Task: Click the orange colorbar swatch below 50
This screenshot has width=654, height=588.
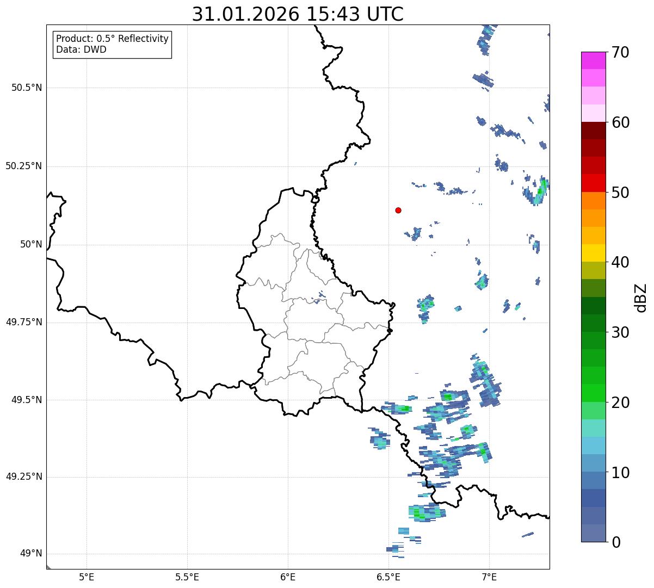Action: (x=594, y=201)
